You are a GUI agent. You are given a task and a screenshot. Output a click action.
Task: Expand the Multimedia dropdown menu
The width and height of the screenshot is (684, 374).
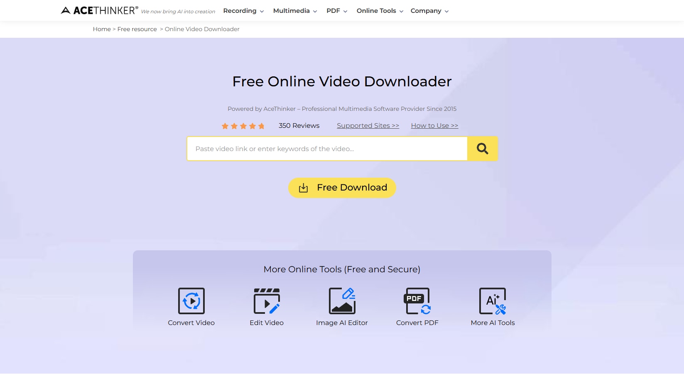point(295,11)
